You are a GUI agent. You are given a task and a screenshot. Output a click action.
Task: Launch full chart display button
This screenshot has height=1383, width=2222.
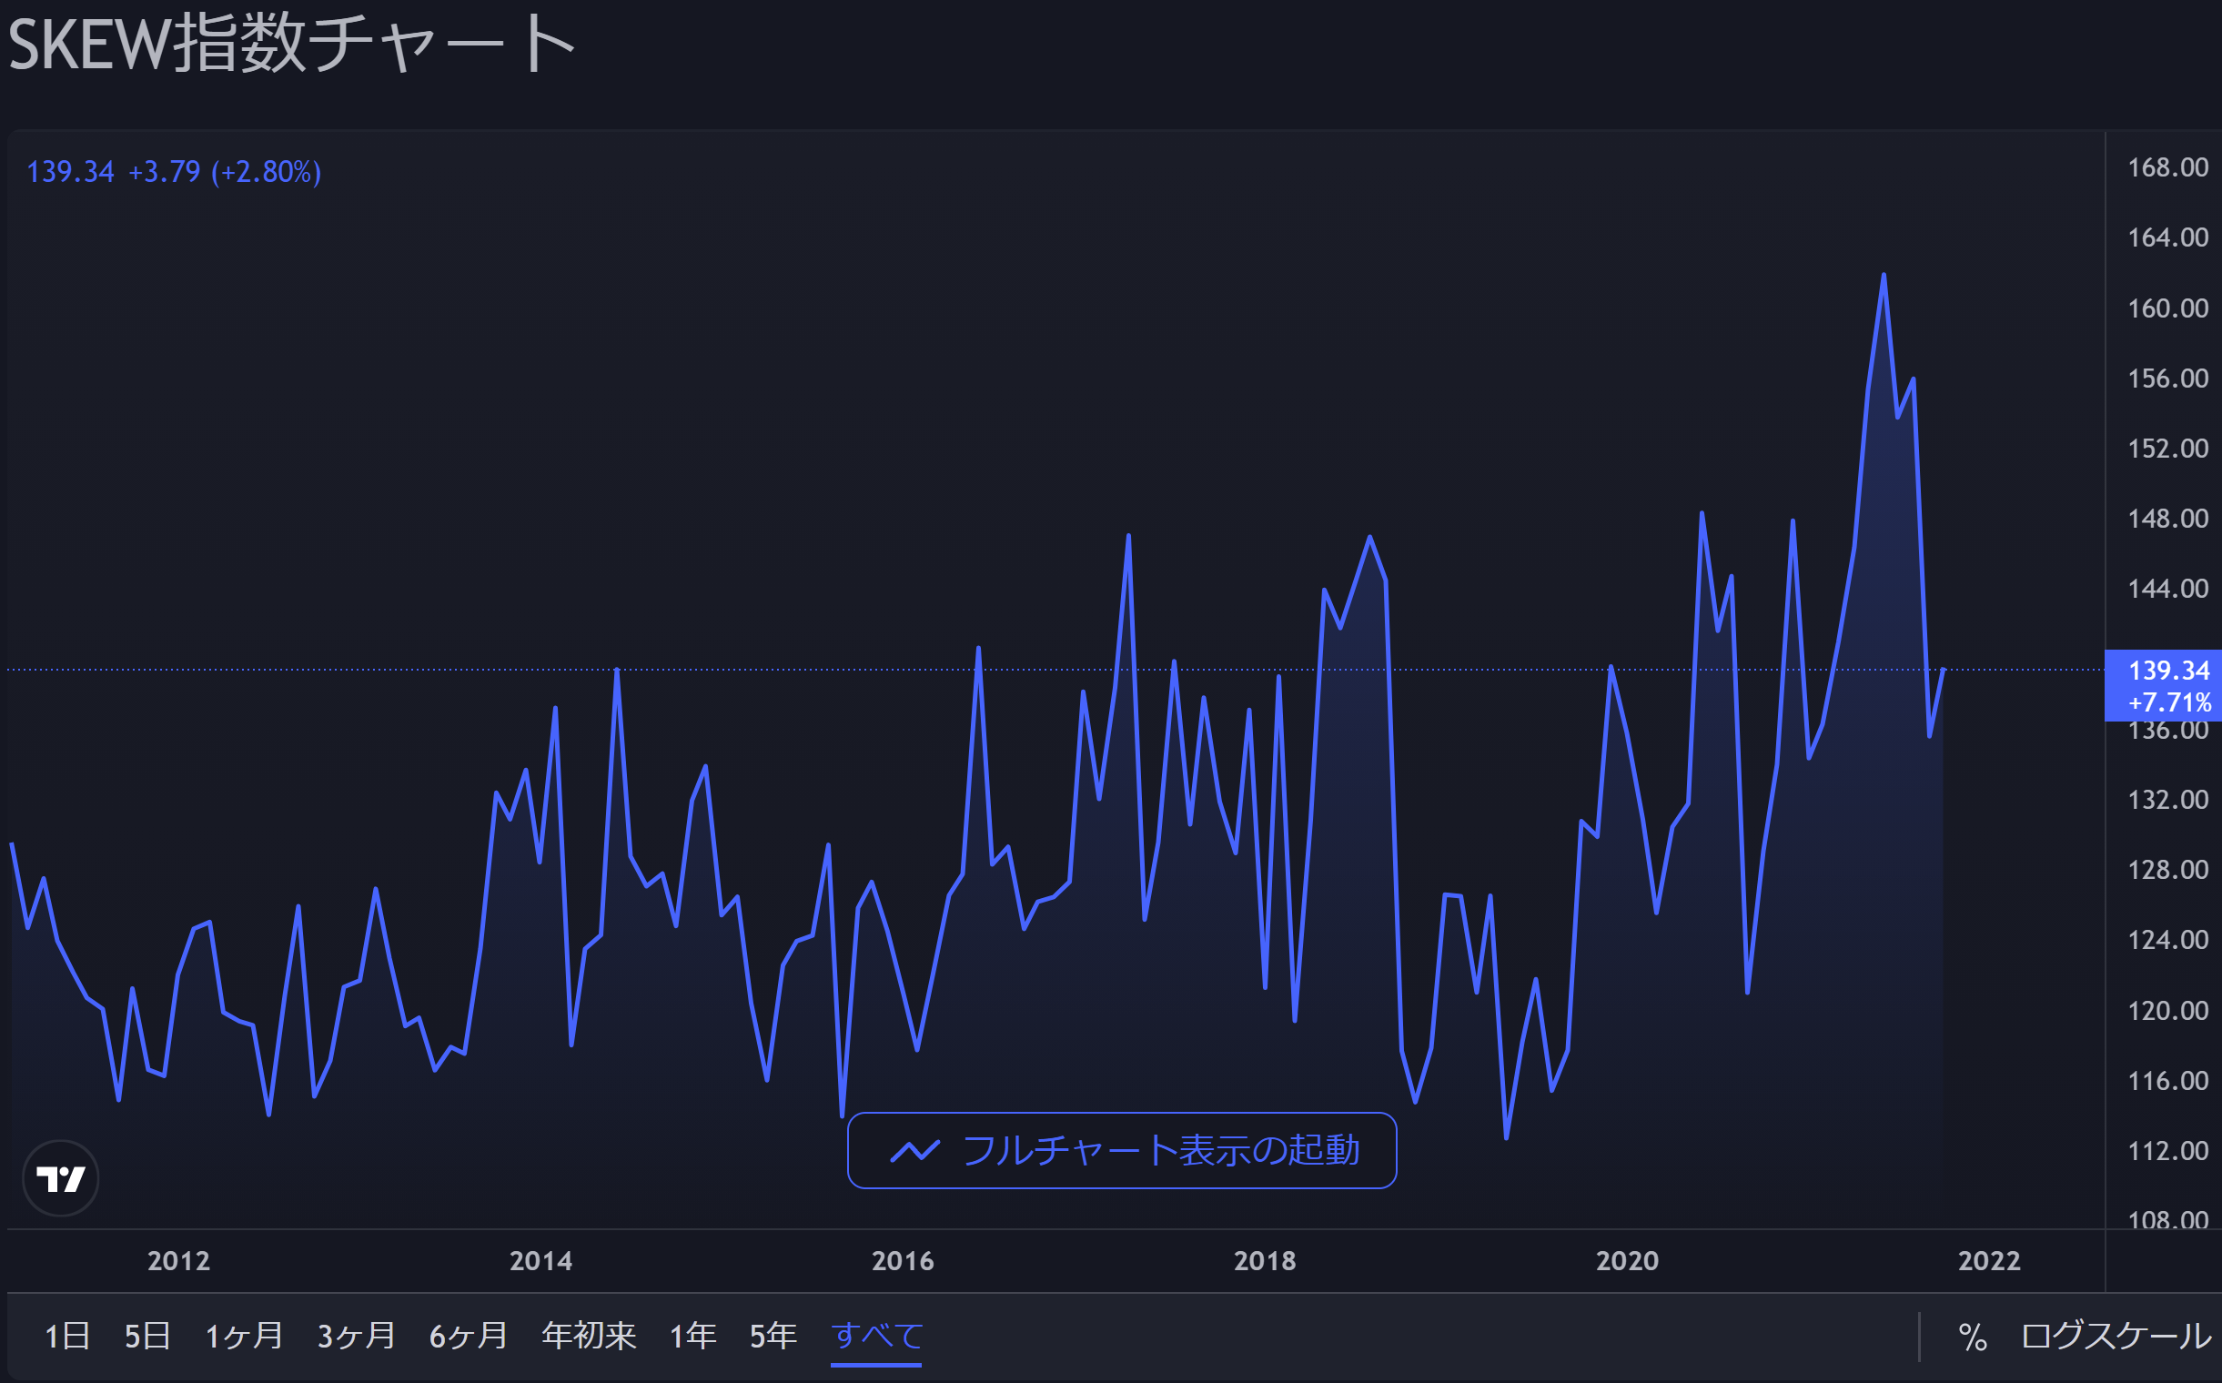pyautogui.click(x=1122, y=1151)
